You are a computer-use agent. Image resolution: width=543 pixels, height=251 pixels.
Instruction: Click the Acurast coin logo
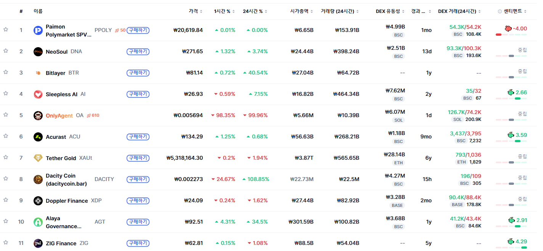(38, 137)
